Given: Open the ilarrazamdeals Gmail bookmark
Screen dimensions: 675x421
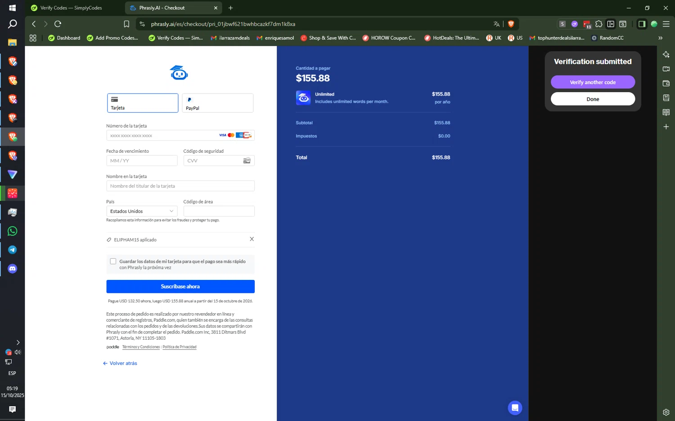Looking at the screenshot, I should coord(230,38).
